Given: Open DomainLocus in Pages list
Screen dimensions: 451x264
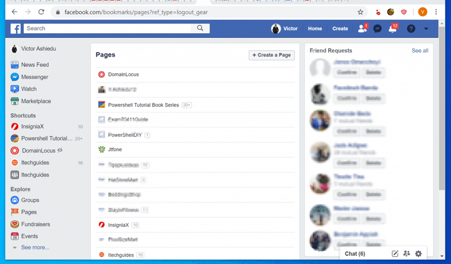Looking at the screenshot, I should 123,74.
